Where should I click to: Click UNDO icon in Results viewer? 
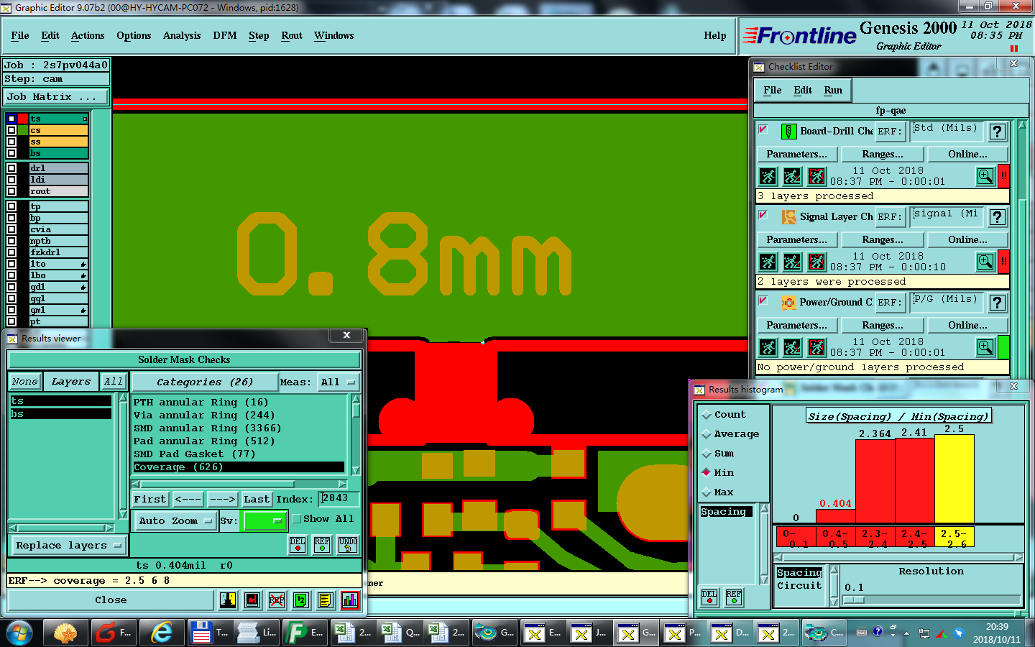click(x=348, y=545)
